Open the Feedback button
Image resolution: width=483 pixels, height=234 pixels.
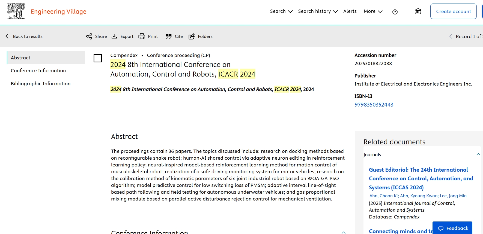(x=452, y=228)
